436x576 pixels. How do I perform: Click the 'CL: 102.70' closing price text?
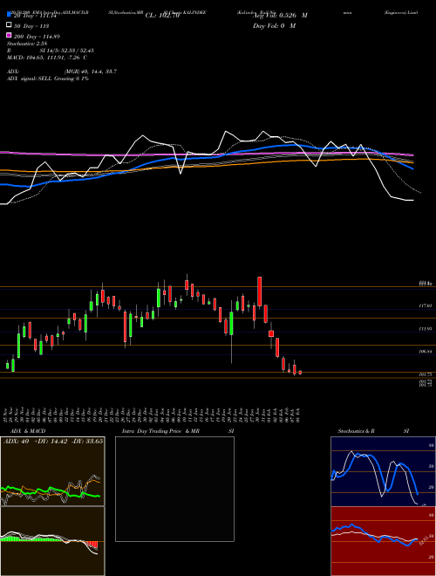tap(162, 16)
